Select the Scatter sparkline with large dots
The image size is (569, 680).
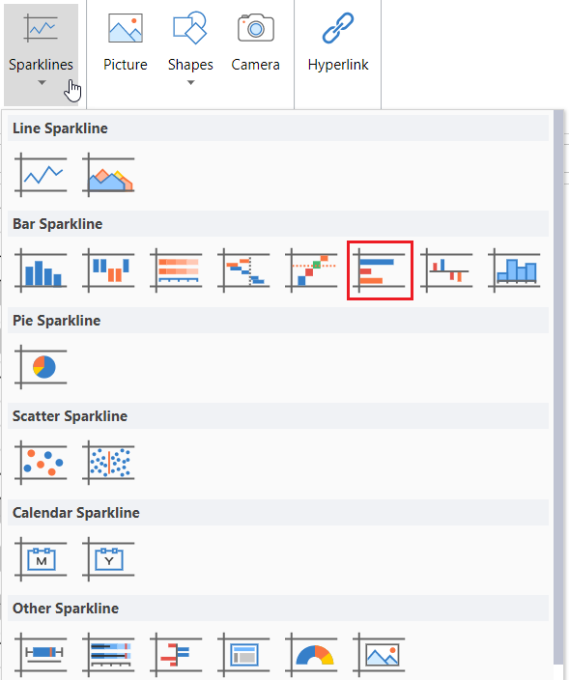41,463
